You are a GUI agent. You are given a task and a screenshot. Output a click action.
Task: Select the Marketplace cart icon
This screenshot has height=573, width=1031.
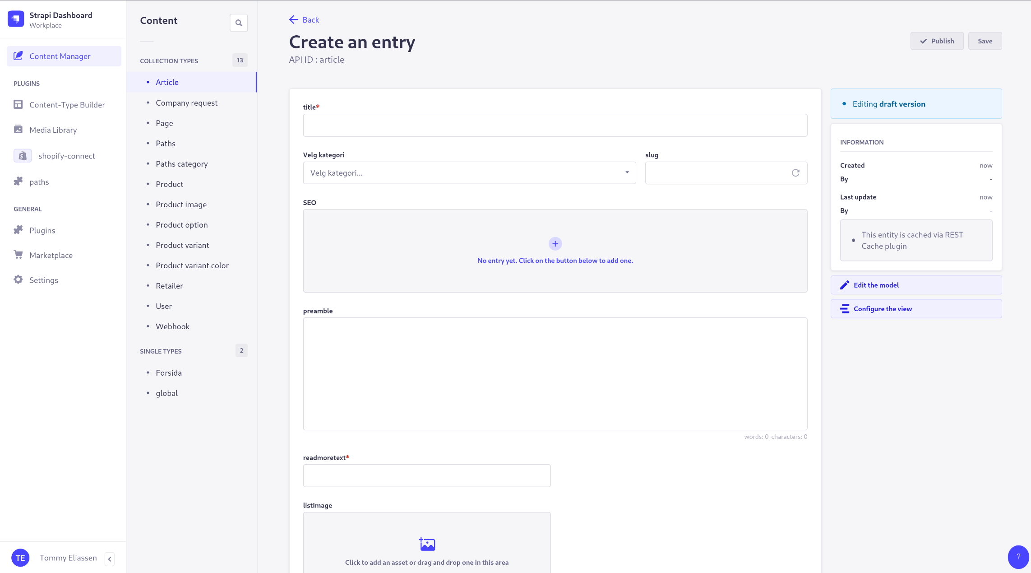coord(18,255)
